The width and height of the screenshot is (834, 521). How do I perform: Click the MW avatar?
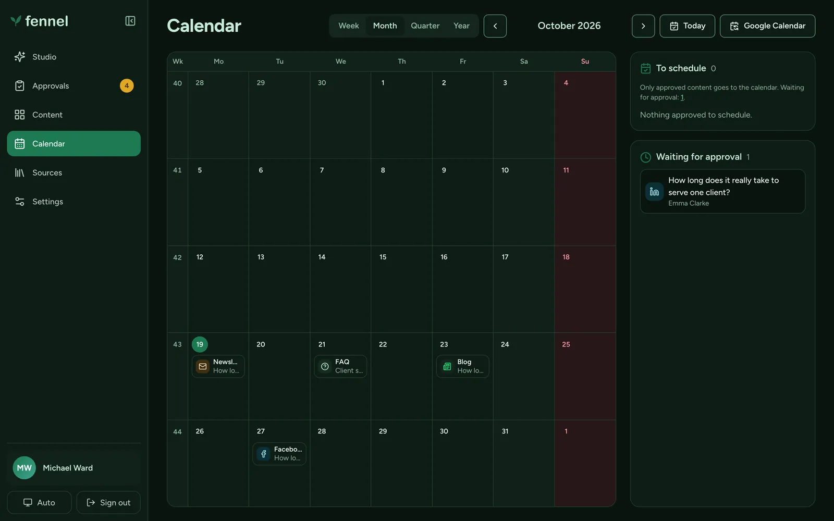point(24,468)
